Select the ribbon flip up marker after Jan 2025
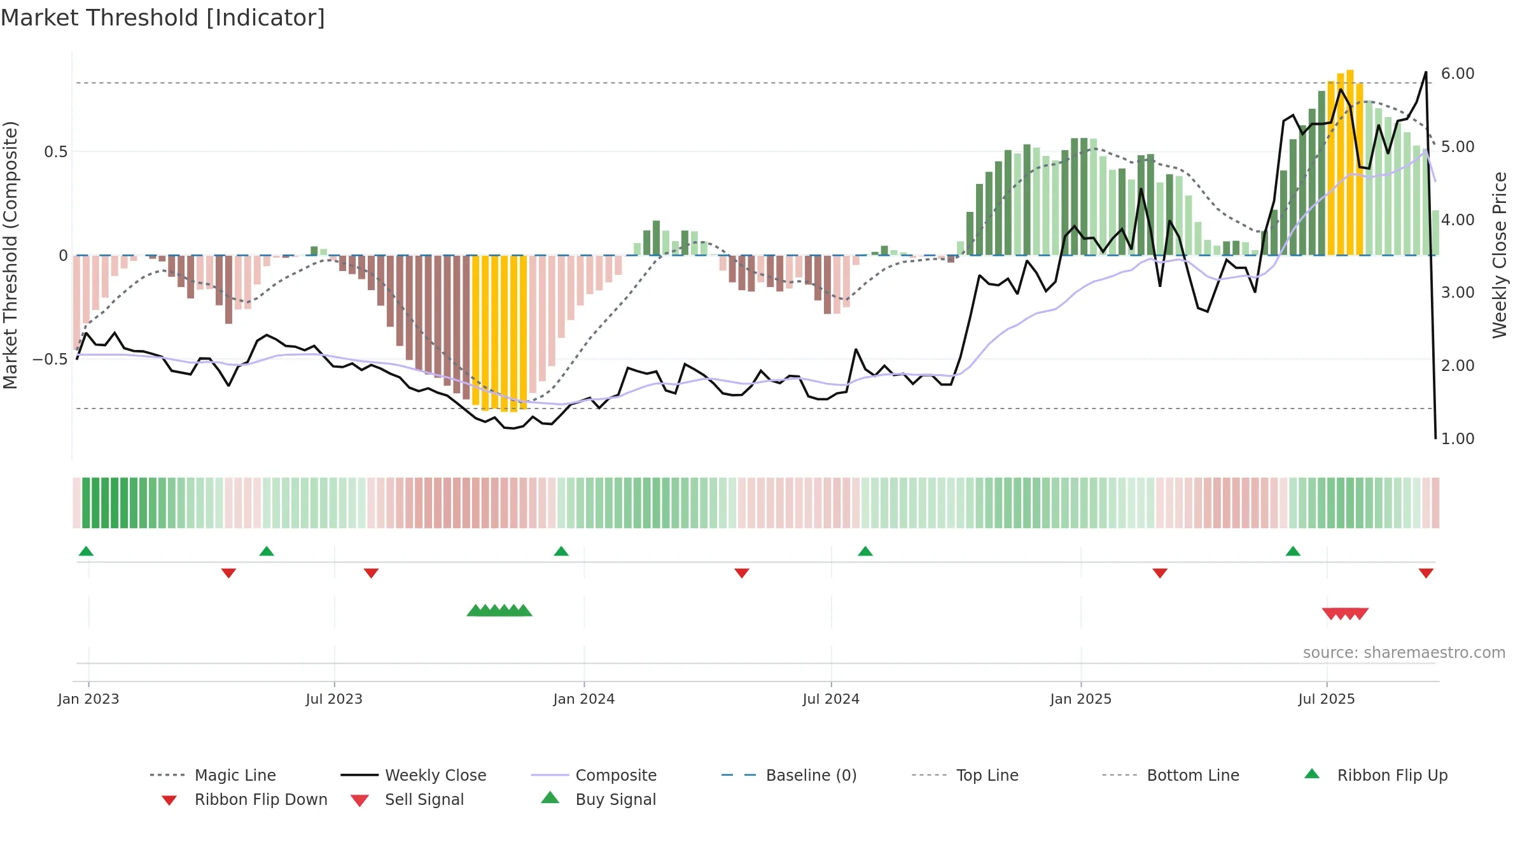Screen dimensions: 1527x859 pyautogui.click(x=1293, y=551)
